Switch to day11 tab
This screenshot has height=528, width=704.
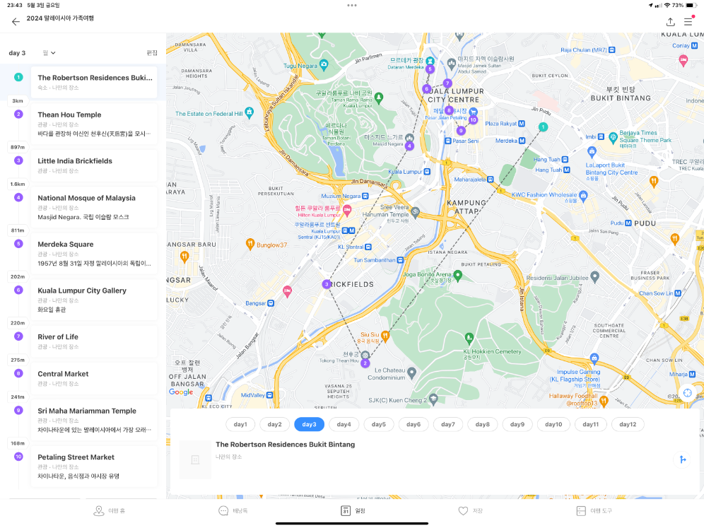pyautogui.click(x=590, y=424)
